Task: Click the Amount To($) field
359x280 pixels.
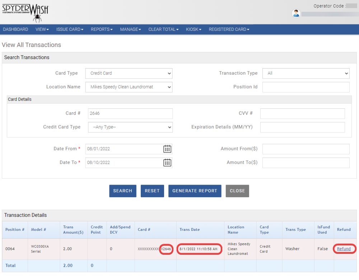Action: coord(306,163)
